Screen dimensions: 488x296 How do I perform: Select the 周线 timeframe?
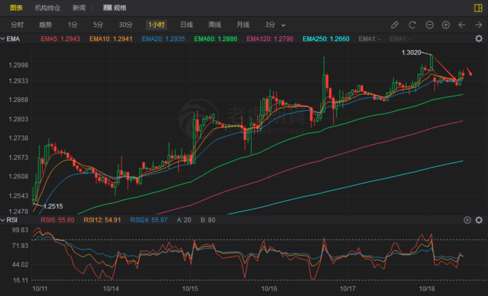215,25
